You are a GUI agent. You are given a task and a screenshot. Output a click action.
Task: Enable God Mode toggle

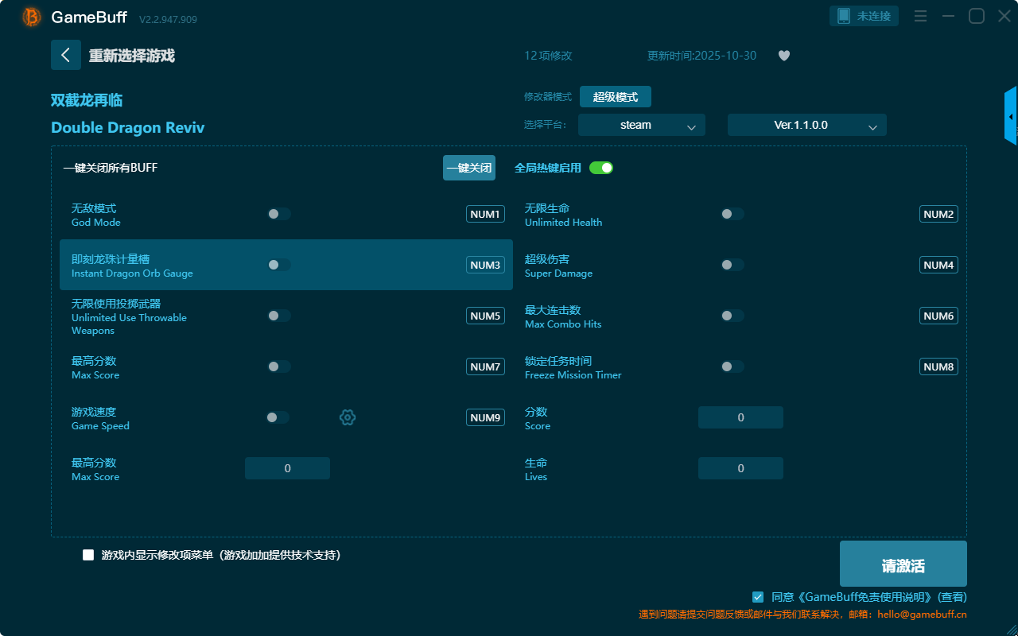click(278, 214)
